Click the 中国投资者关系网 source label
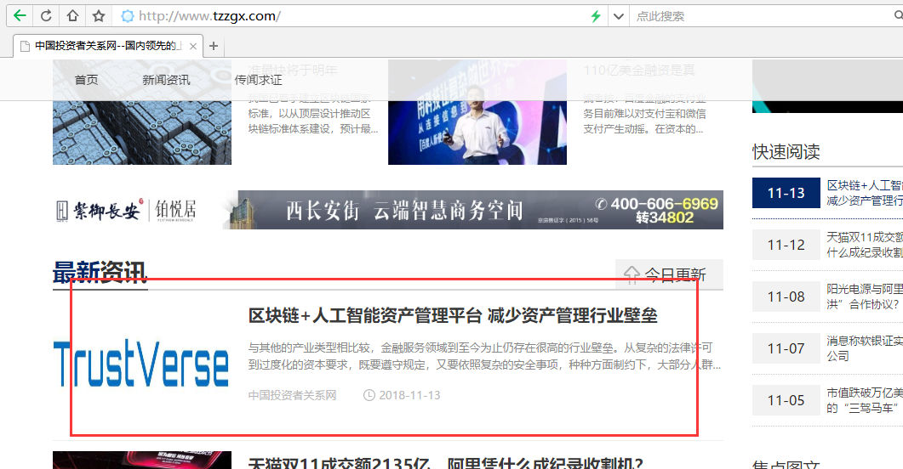This screenshot has width=903, height=469. click(x=292, y=395)
